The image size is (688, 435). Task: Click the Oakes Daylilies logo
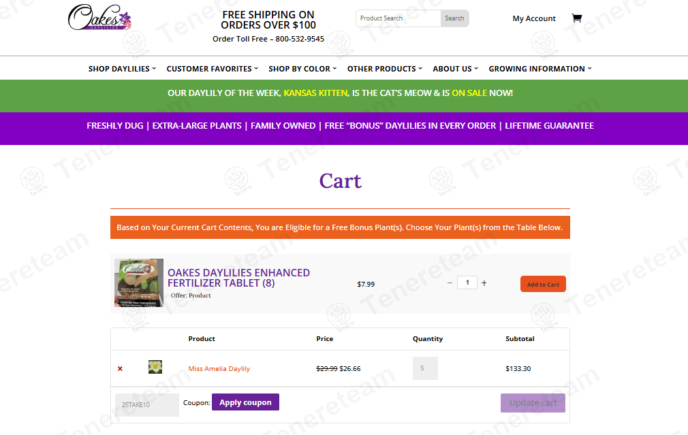point(100,18)
